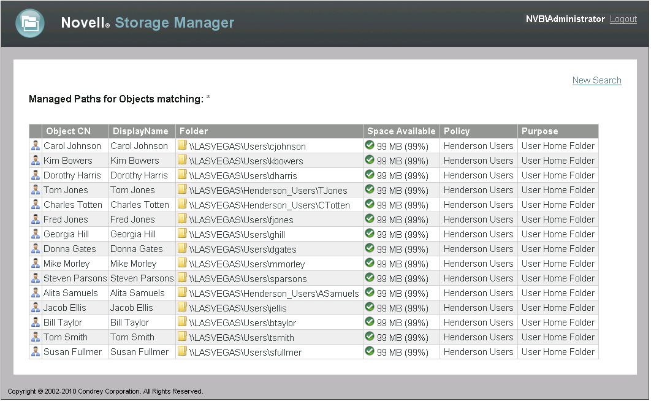Click the folder icon for the ASamuels path
The image size is (651, 401).
coord(182,292)
